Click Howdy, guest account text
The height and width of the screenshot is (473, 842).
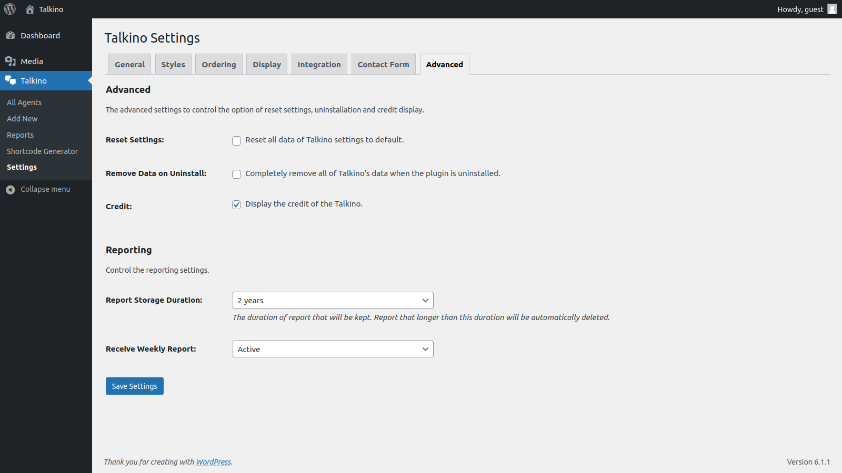pyautogui.click(x=800, y=9)
